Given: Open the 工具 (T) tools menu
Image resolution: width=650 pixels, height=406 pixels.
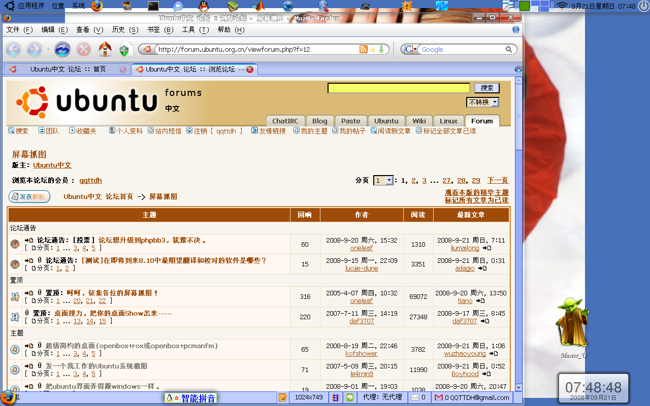Looking at the screenshot, I should tap(195, 29).
